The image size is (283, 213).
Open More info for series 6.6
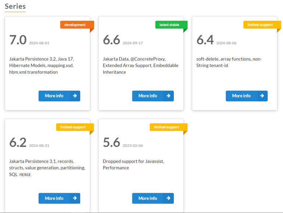pyautogui.click(x=153, y=96)
